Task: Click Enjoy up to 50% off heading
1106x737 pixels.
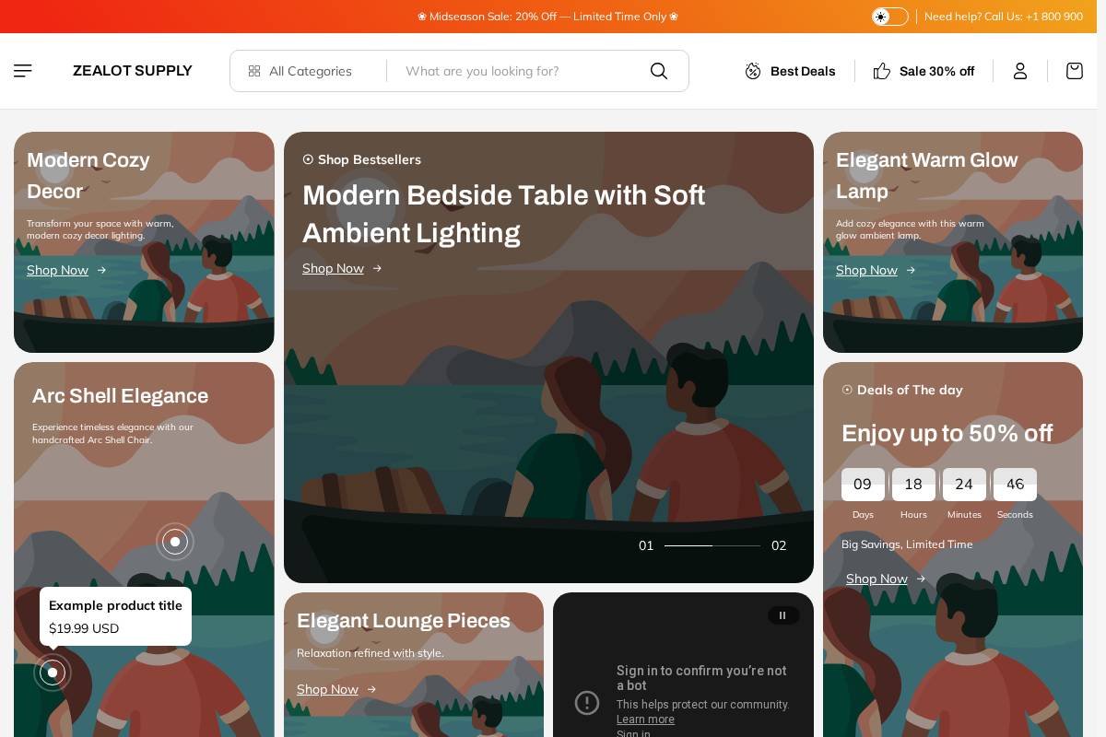Action: pyautogui.click(x=947, y=433)
